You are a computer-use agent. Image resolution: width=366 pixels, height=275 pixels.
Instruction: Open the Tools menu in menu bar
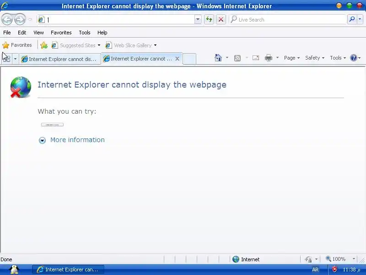85,33
